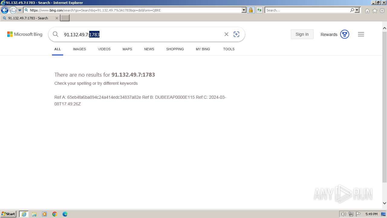Click the Internet Explorer taskbar icon
The image size is (387, 218).
[x=24, y=214]
